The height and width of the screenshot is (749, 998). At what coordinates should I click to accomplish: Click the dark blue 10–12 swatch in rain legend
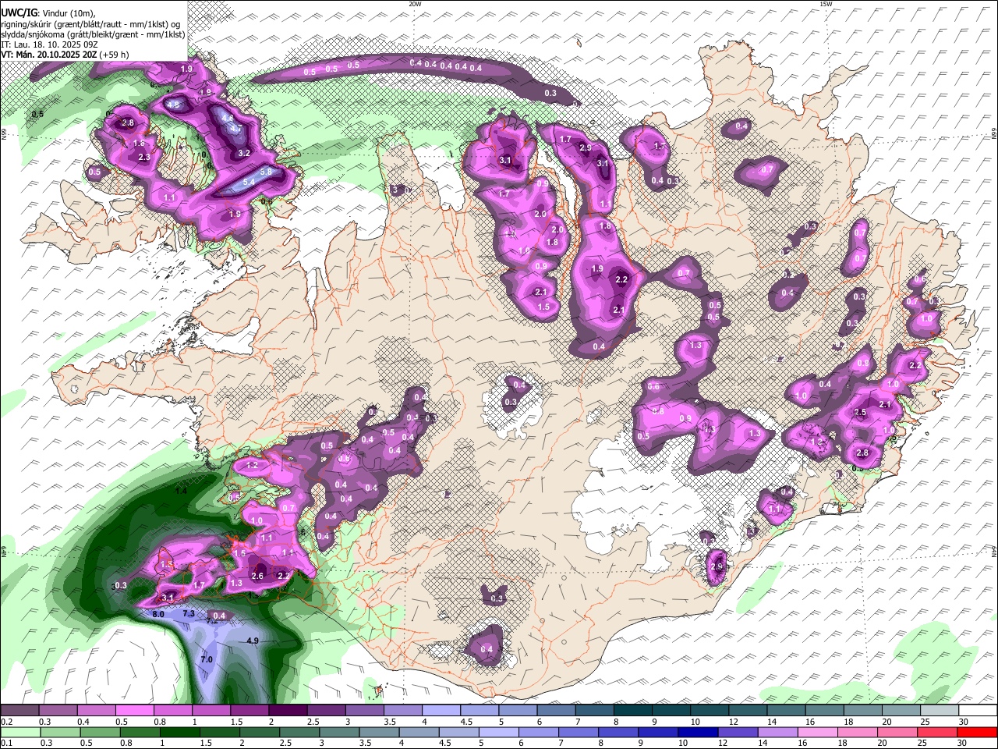(x=697, y=730)
